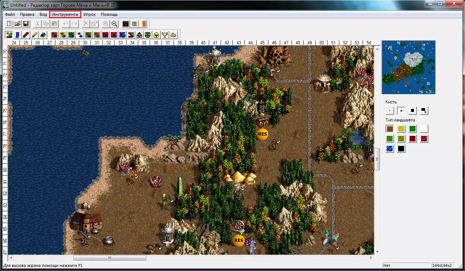Pick the yellow sand landscape swatch
The width and height of the screenshot is (465, 271).
(x=401, y=129)
